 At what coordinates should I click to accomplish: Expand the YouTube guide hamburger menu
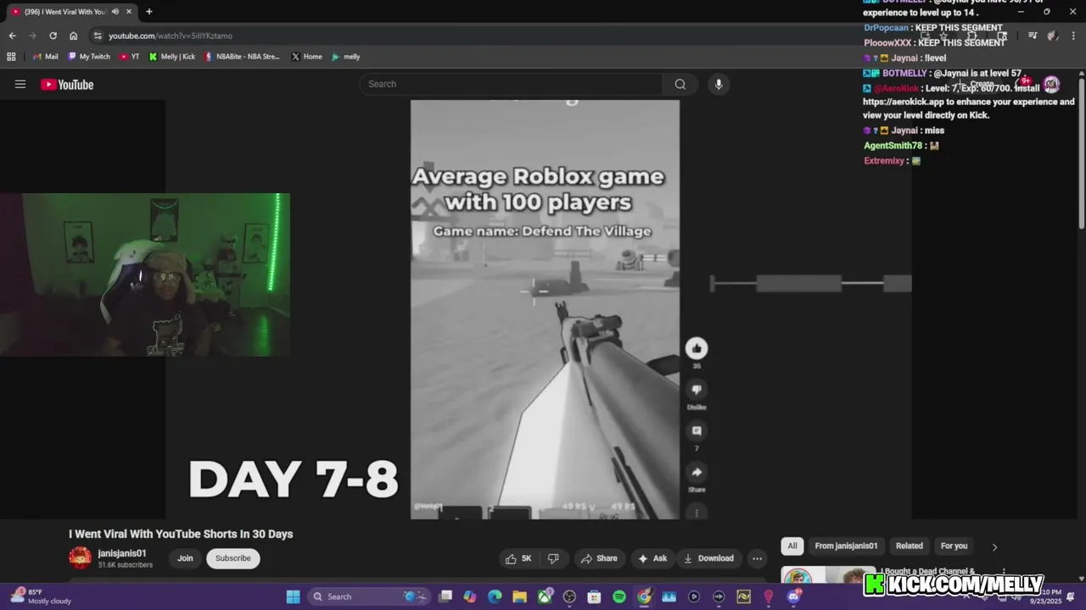pyautogui.click(x=20, y=84)
